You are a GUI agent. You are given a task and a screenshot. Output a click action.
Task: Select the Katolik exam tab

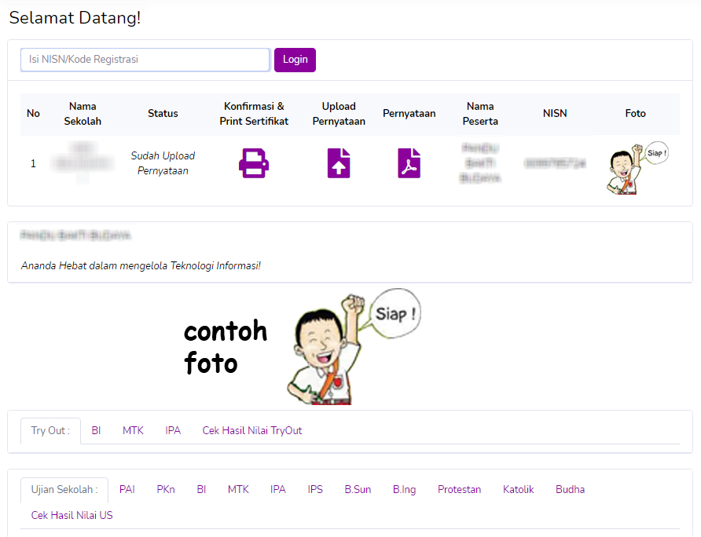tap(519, 490)
